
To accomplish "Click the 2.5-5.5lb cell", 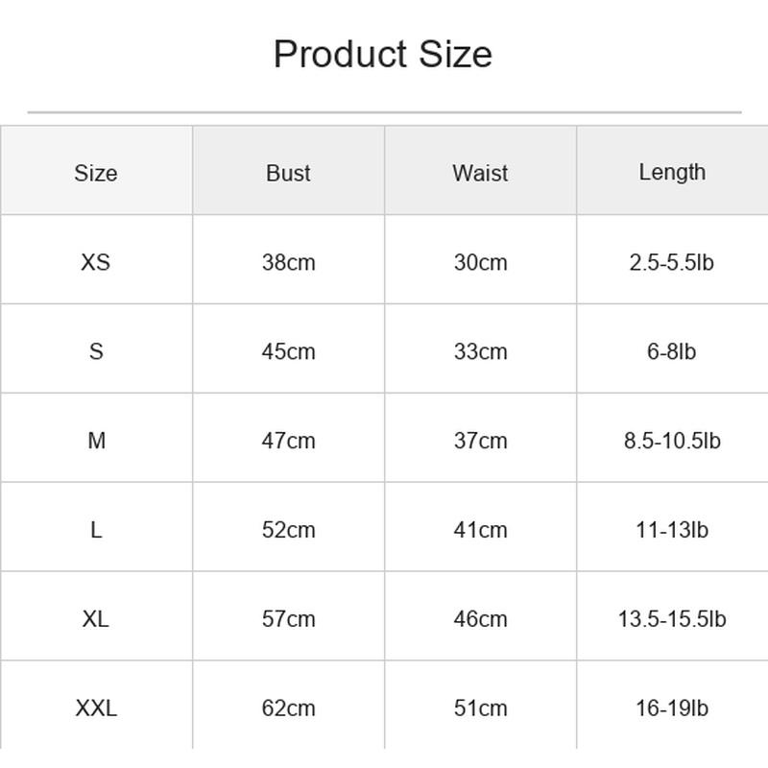I will (x=673, y=259).
